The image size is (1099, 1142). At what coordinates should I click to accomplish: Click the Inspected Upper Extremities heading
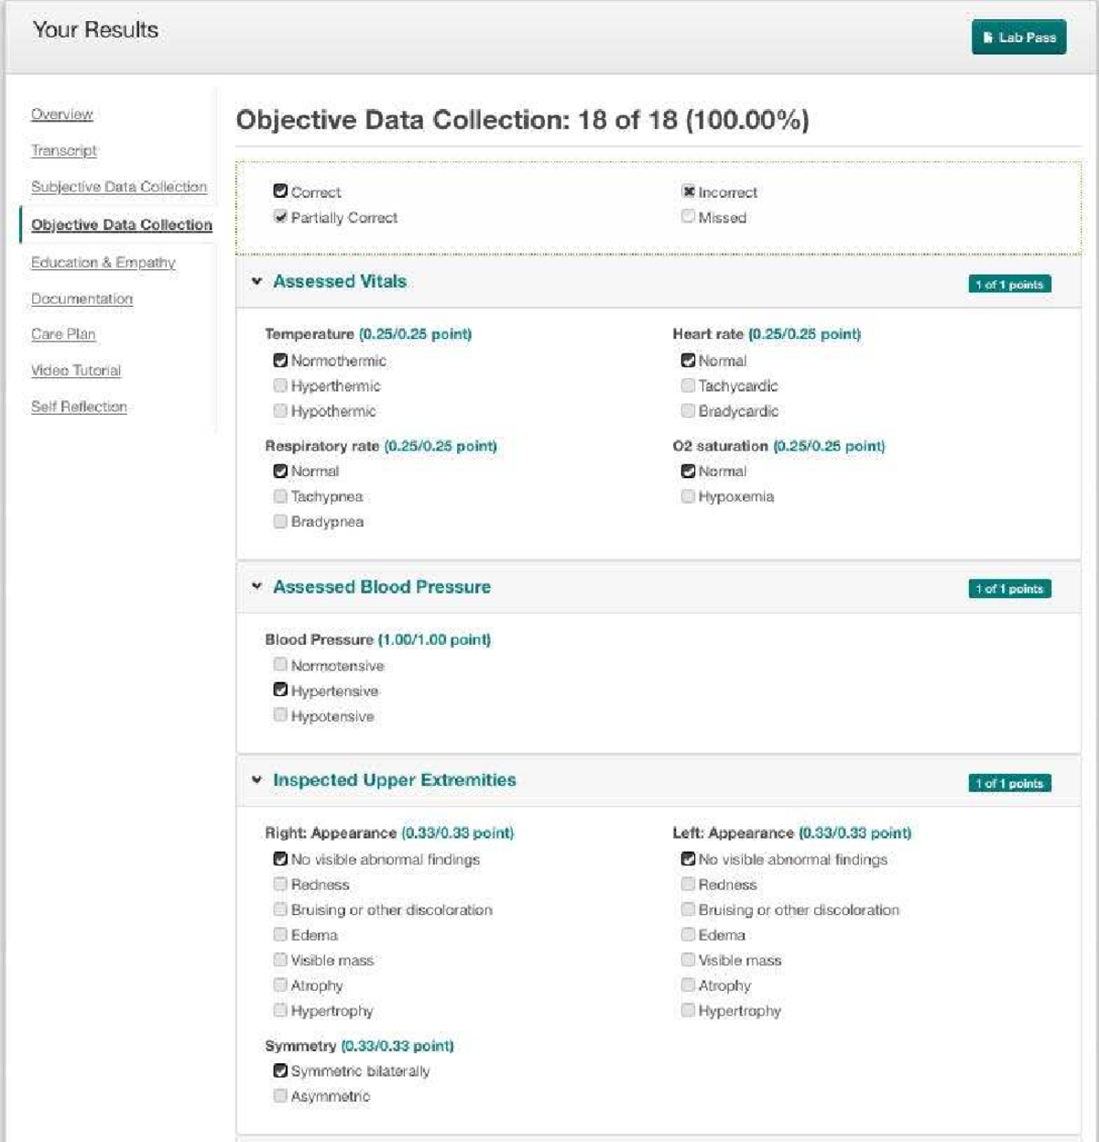(x=395, y=780)
